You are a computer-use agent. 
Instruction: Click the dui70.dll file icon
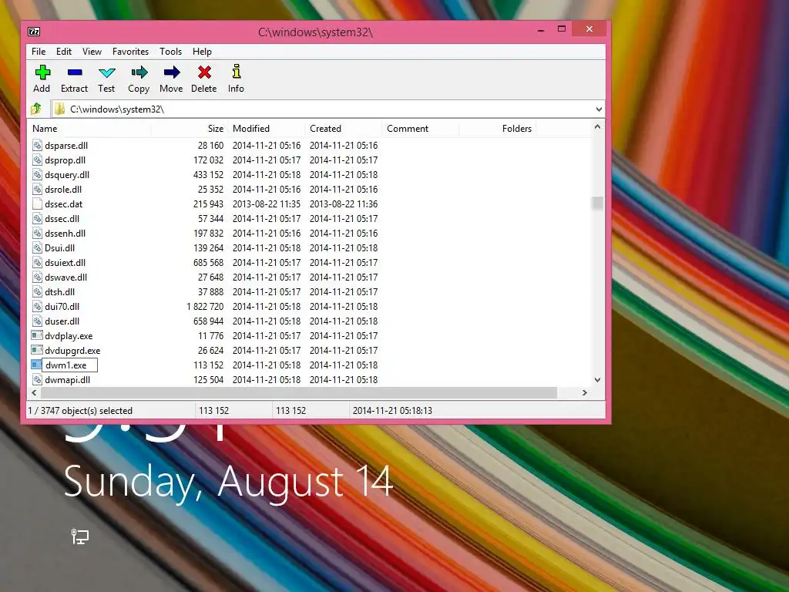[x=37, y=306]
